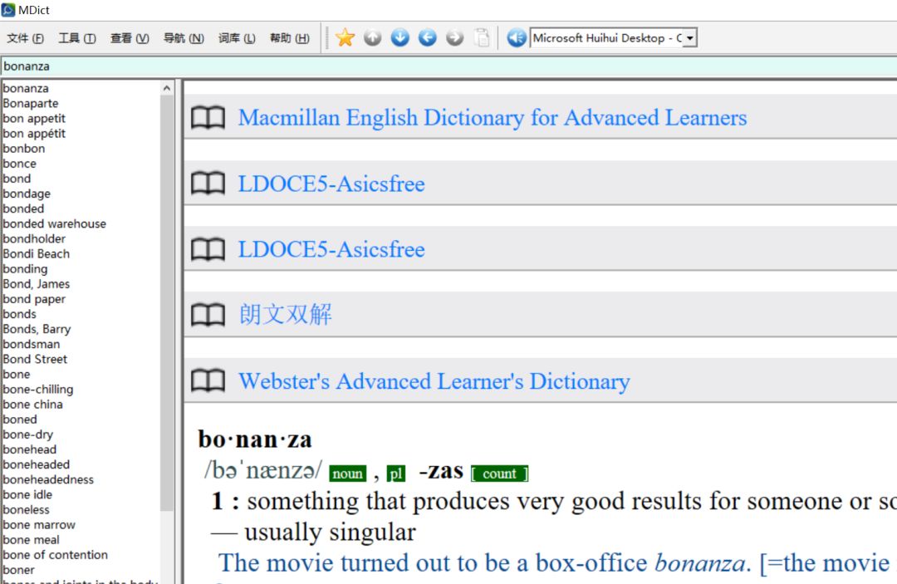Open the 查看 (V) menu

(x=130, y=38)
